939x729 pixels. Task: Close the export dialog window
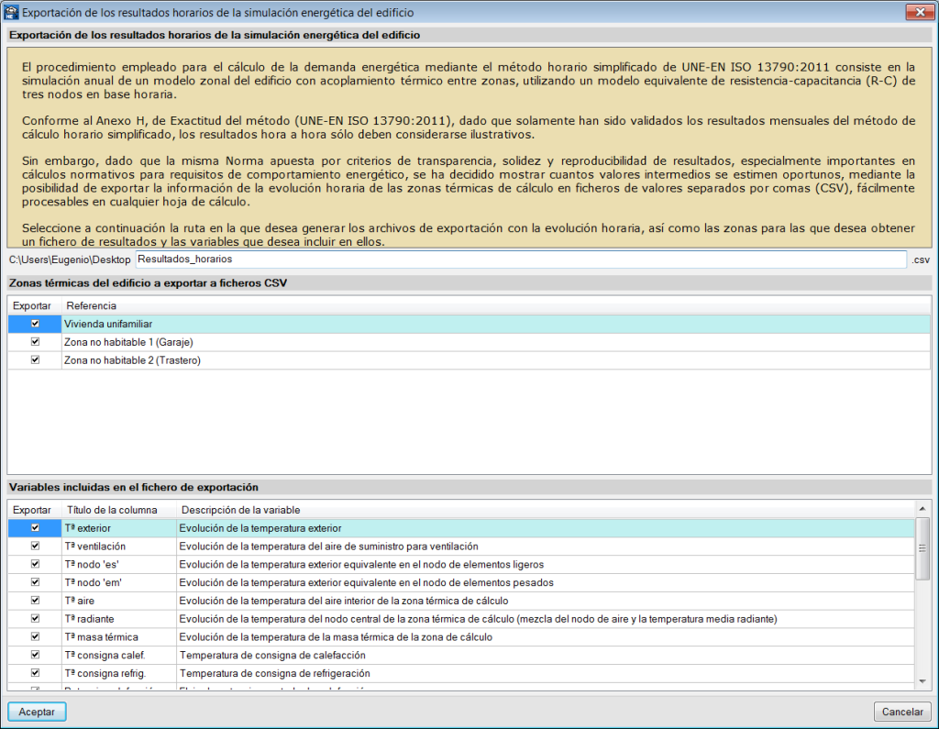[920, 12]
